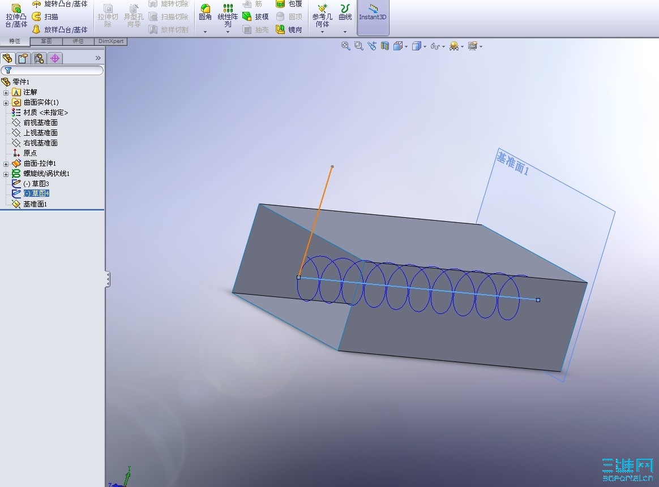Click the Section View icon
This screenshot has height=487, width=659.
coord(384,46)
